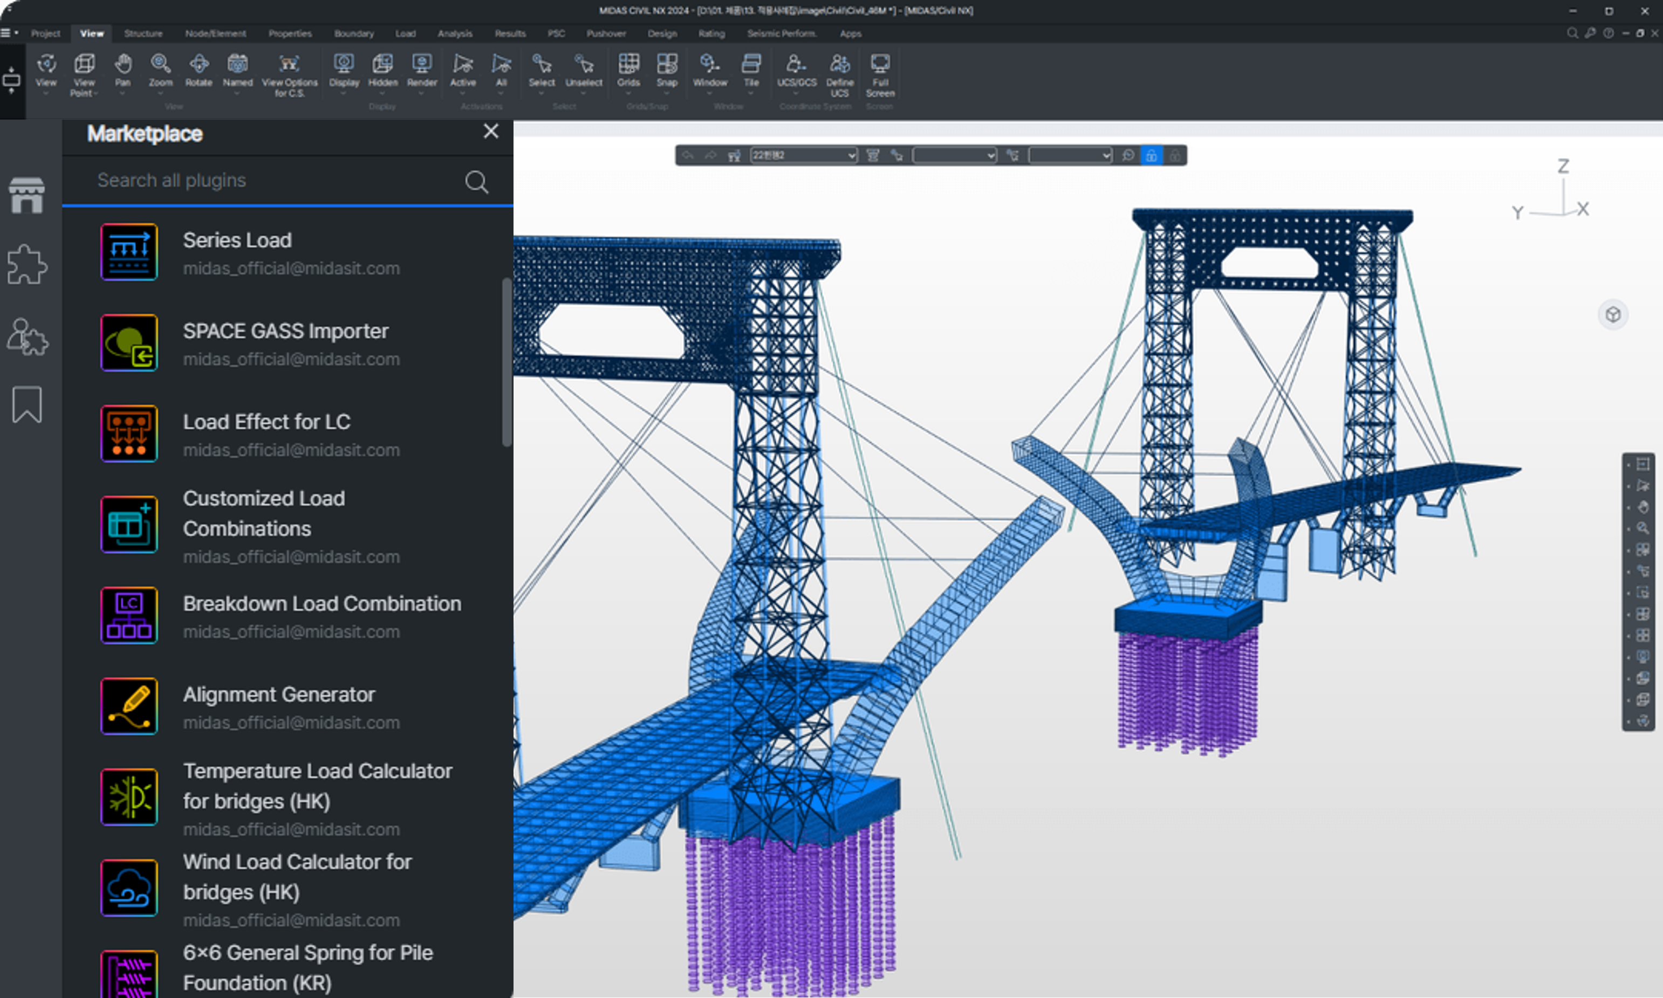Viewport: 1663px width, 998px height.
Task: Switch to the Structure tab
Action: pyautogui.click(x=143, y=33)
